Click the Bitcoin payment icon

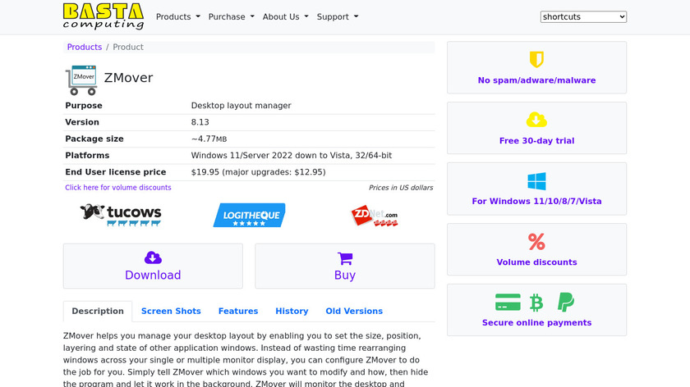[x=536, y=303]
